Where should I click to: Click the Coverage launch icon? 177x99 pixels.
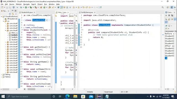click(31, 7)
